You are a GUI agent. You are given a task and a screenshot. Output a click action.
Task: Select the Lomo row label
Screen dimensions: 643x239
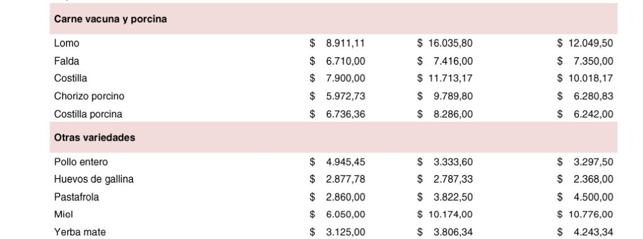coord(67,43)
